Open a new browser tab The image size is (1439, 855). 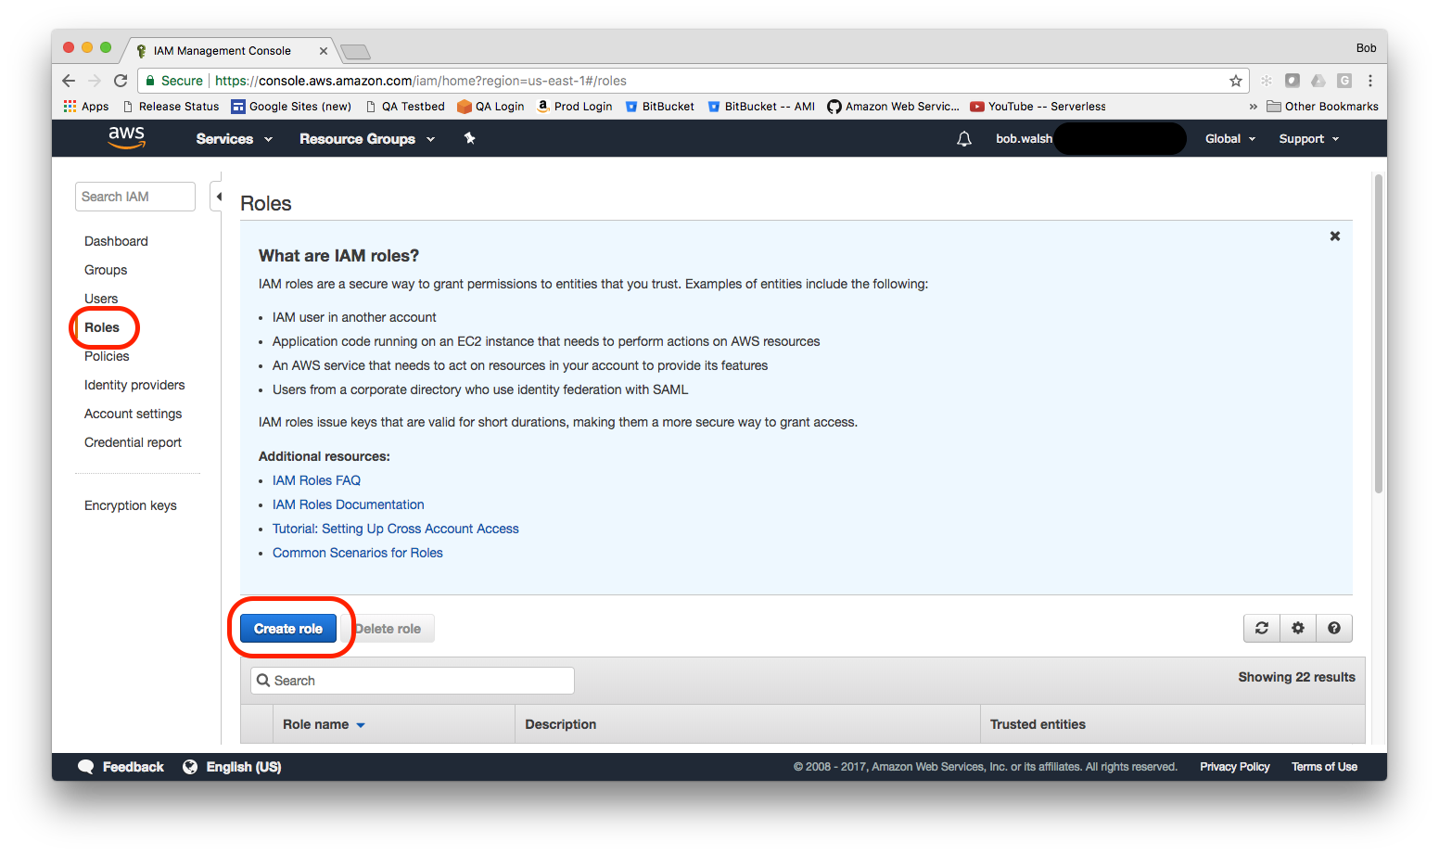(355, 51)
